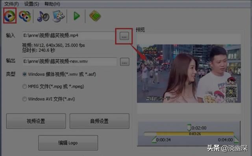This screenshot has height=156, width=252.
Task: Click the end trim marker at 0:04:00
Action: pos(236,139)
